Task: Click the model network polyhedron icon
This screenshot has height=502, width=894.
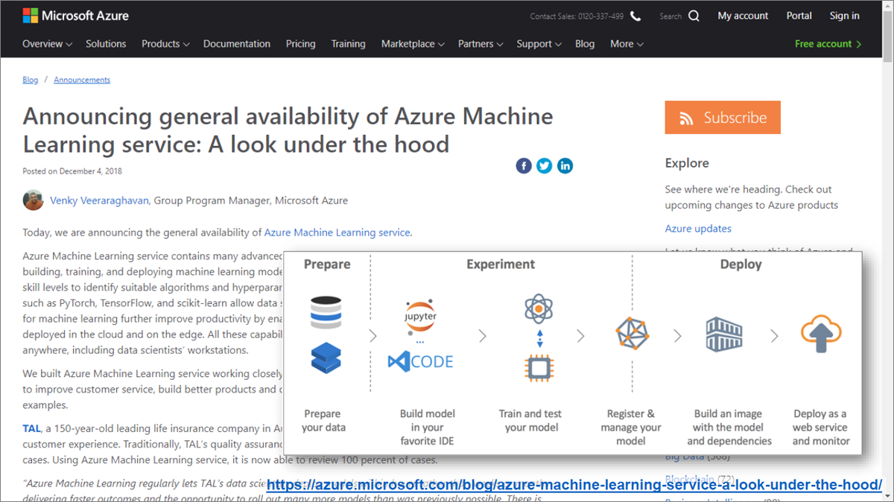Action: (x=631, y=334)
